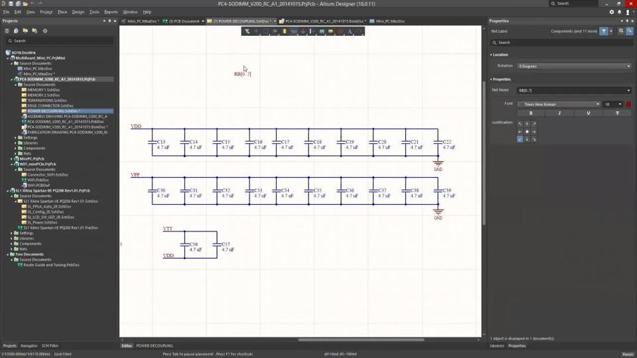Open the Times New Roman font dropdown
Image resolution: width=637 pixels, height=358 pixels.
559,104
